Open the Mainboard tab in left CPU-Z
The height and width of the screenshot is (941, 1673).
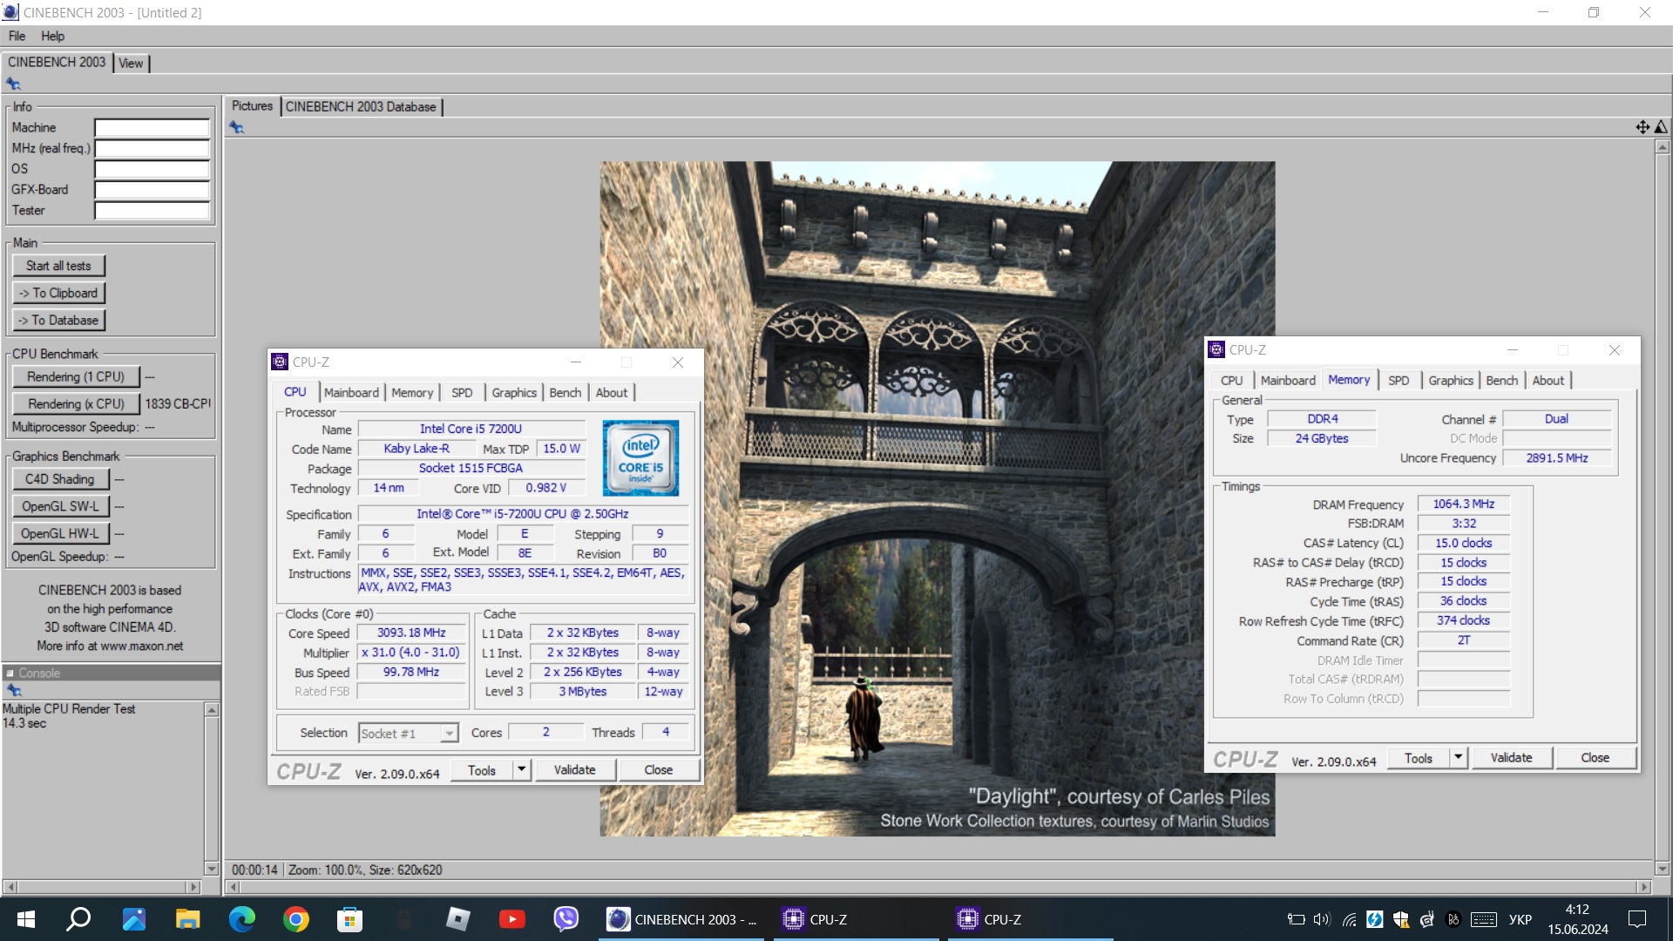pos(351,393)
